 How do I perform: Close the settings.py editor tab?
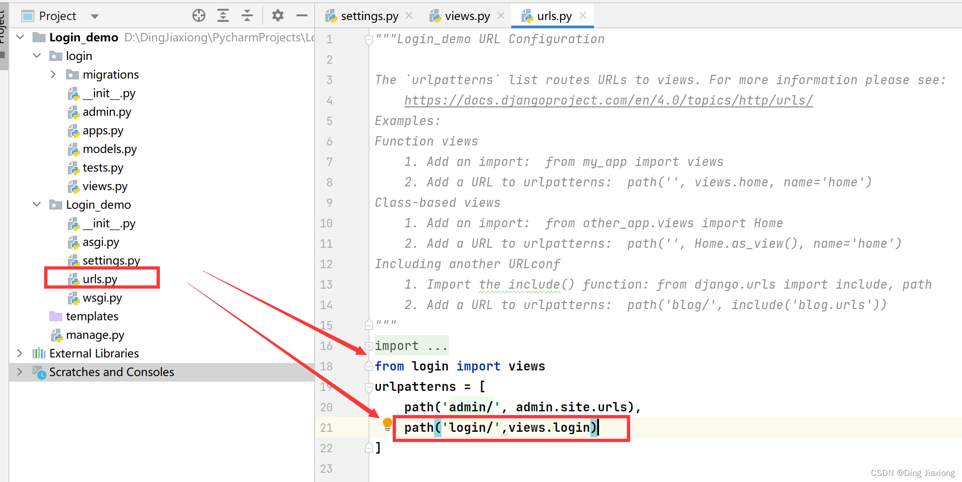click(x=409, y=16)
